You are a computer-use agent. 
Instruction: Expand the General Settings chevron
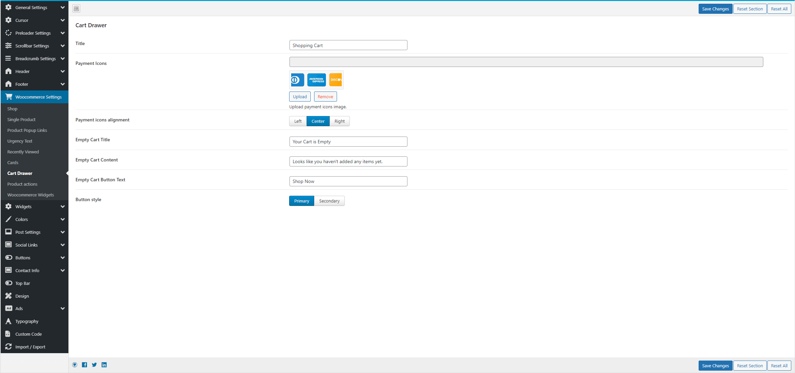click(x=62, y=7)
